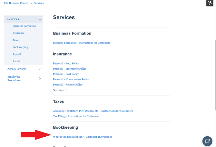Viewport: 216px width, 147px height.
Task: Go to Ella Business Center breadcrumb
Action: click(16, 3)
